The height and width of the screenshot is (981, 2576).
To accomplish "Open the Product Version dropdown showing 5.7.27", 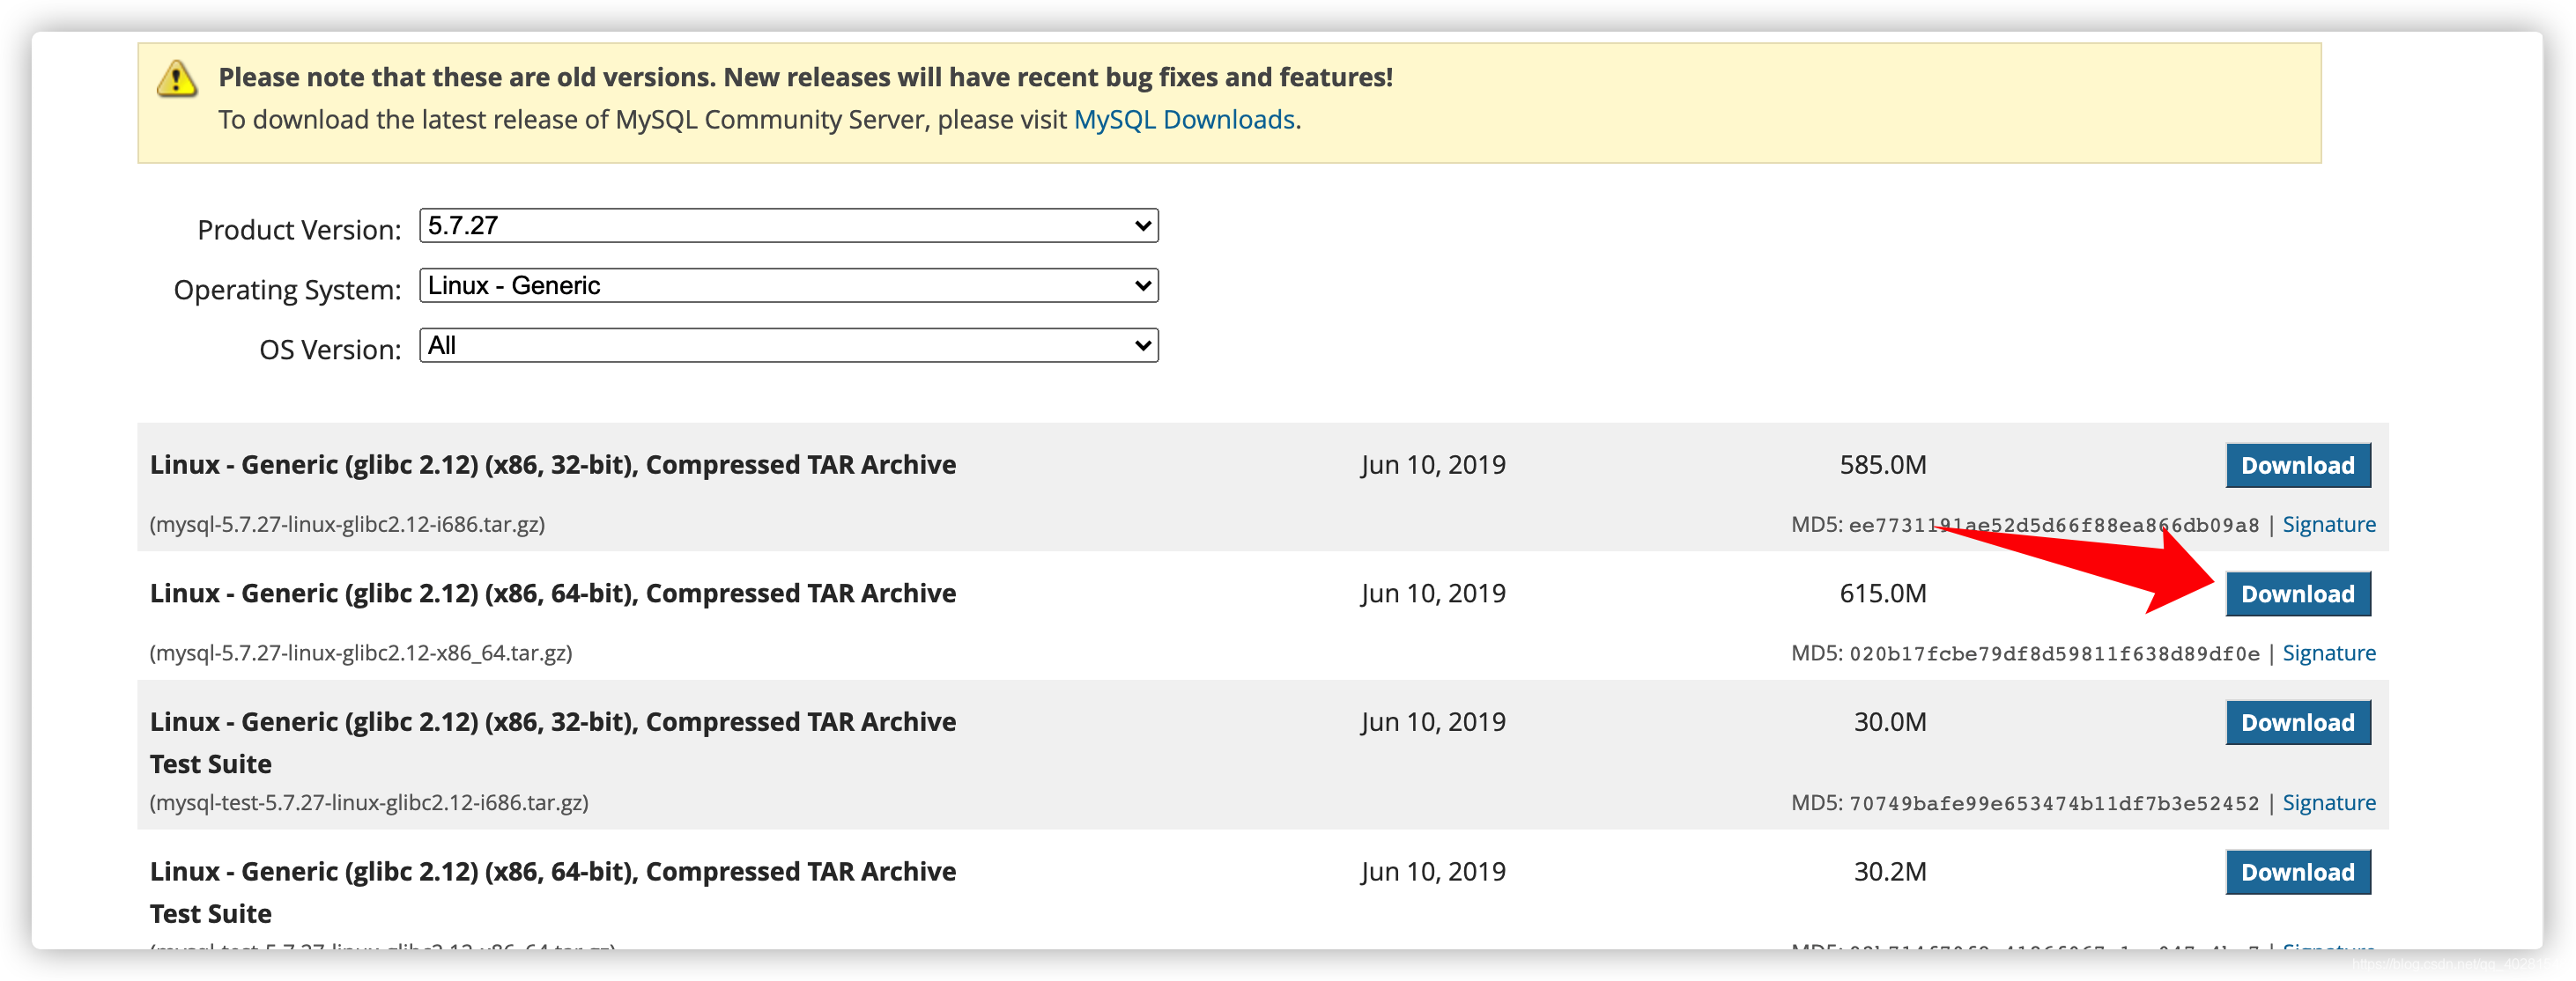I will tap(788, 226).
